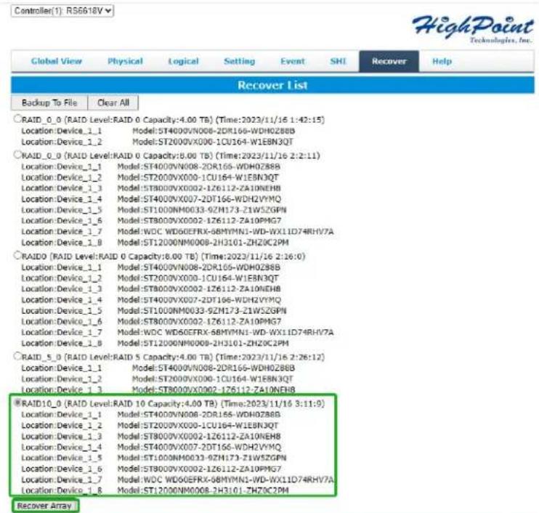This screenshot has width=539, height=513.
Task: Click ST1000NM0033 model in RAID10_0 entry
Action: (x=202, y=458)
